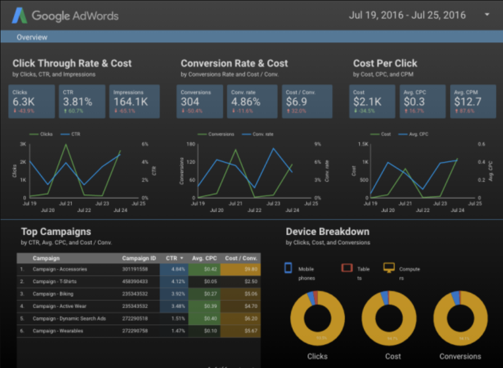Select the Cost $2.1K scorecard

click(372, 101)
